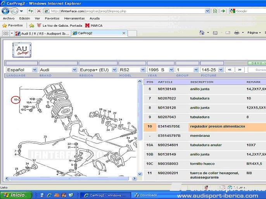Click the Quick Tabs grid icon
This screenshot has height=199, width=266.
6,33
